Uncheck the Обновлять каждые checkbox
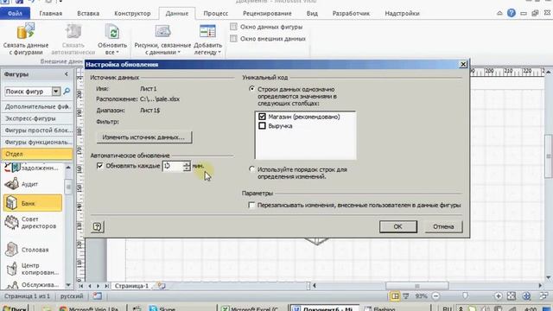553x311 pixels. tap(100, 165)
